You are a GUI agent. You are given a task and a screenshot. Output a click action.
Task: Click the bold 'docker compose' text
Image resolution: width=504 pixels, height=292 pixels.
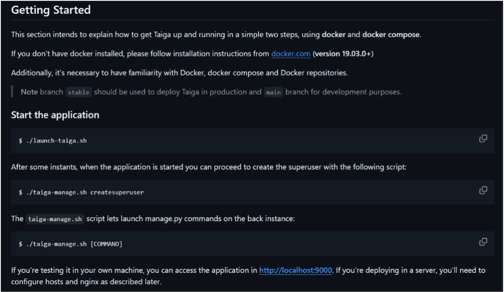click(x=391, y=34)
